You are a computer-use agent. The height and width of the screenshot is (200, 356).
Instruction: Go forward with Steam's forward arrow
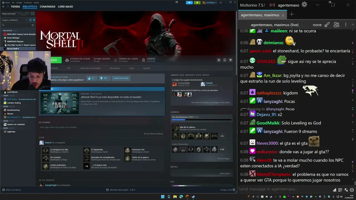tap(8, 6)
